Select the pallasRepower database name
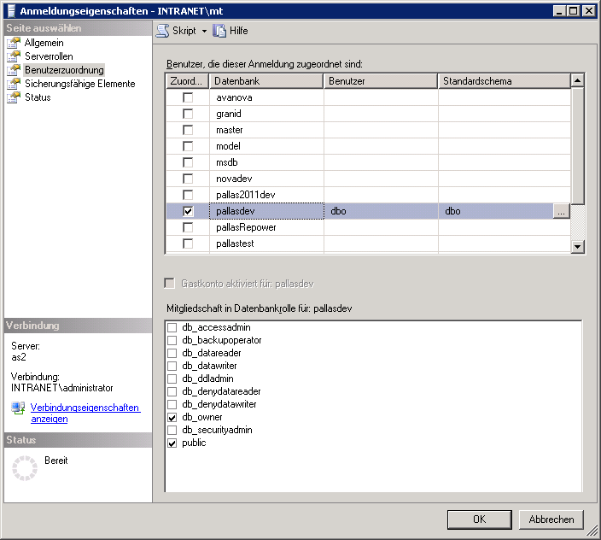Image resolution: width=601 pixels, height=540 pixels. (x=246, y=227)
